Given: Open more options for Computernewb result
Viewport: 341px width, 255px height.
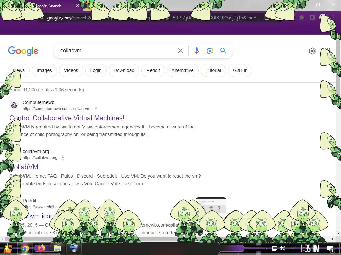Looking at the screenshot, I should point(96,109).
